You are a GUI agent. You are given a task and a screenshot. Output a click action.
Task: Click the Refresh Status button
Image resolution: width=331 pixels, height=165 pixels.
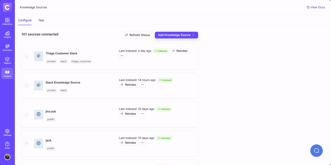[137, 35]
